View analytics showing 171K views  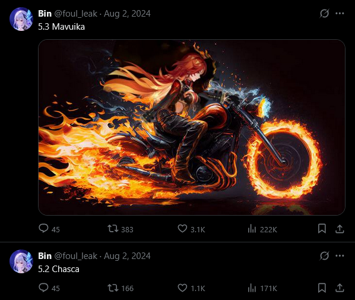262,288
